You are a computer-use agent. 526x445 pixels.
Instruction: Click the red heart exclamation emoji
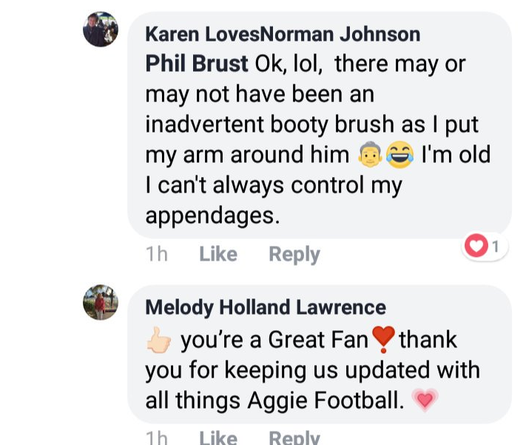click(382, 340)
